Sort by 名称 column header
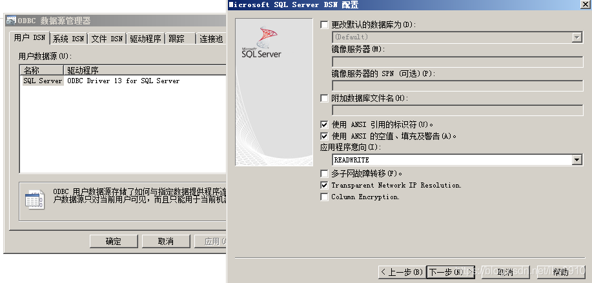The height and width of the screenshot is (283, 592). click(x=42, y=70)
